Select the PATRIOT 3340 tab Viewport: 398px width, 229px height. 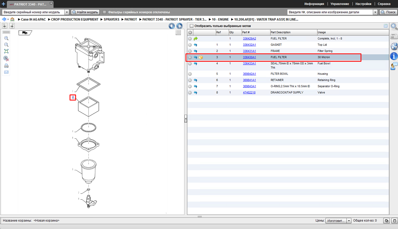pyautogui.click(x=30, y=4)
